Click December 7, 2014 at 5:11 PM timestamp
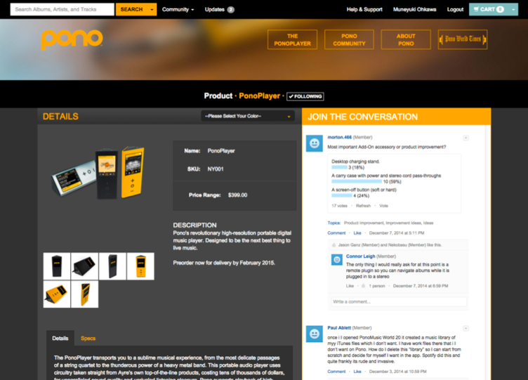528x380 pixels. coord(397,233)
